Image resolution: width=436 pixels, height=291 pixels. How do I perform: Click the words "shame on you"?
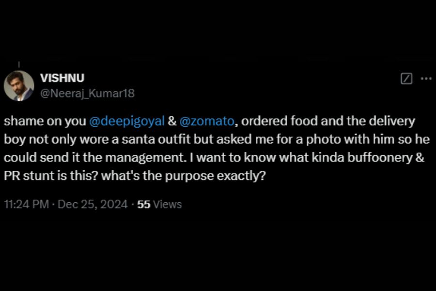coord(45,121)
